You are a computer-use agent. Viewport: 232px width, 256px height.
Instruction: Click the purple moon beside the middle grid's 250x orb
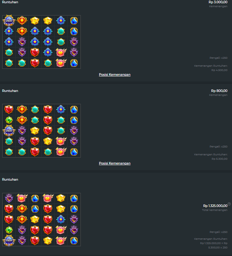(x=22, y=131)
